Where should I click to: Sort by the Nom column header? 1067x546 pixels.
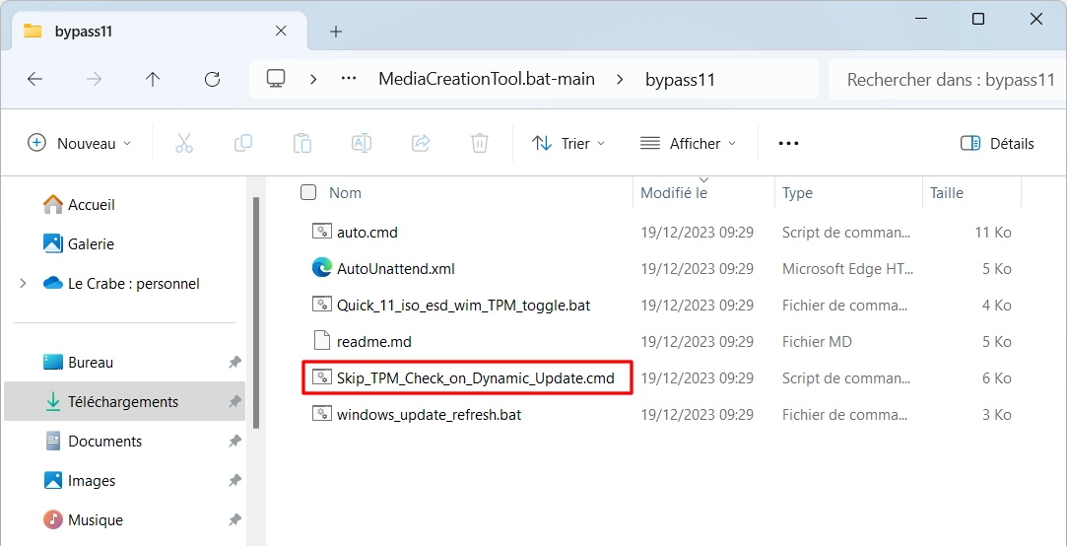345,192
